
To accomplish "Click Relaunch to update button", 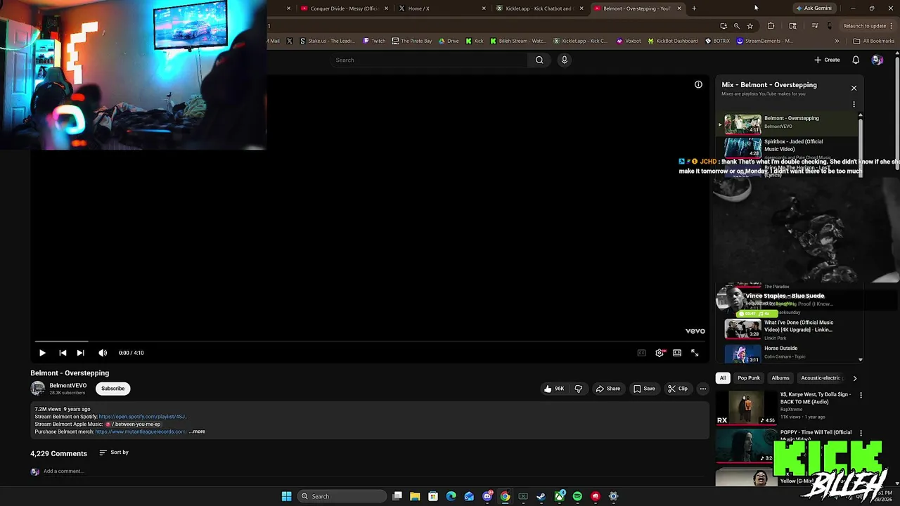I will tap(867, 26).
